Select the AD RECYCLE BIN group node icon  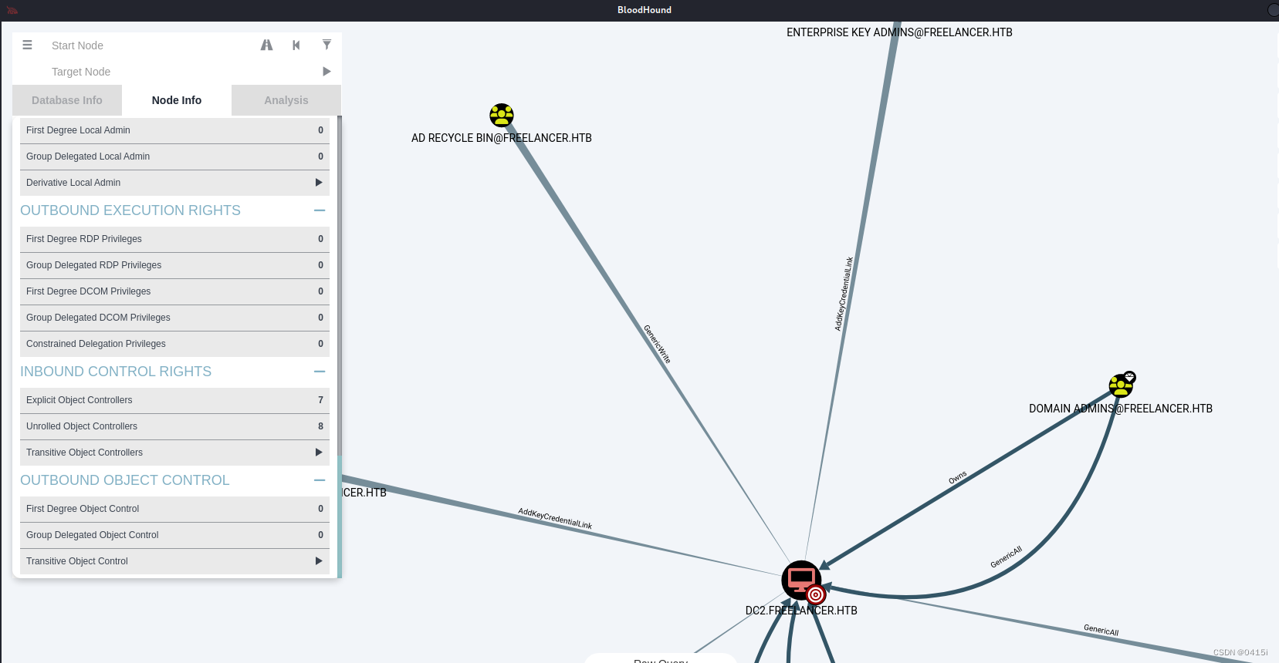(x=502, y=116)
